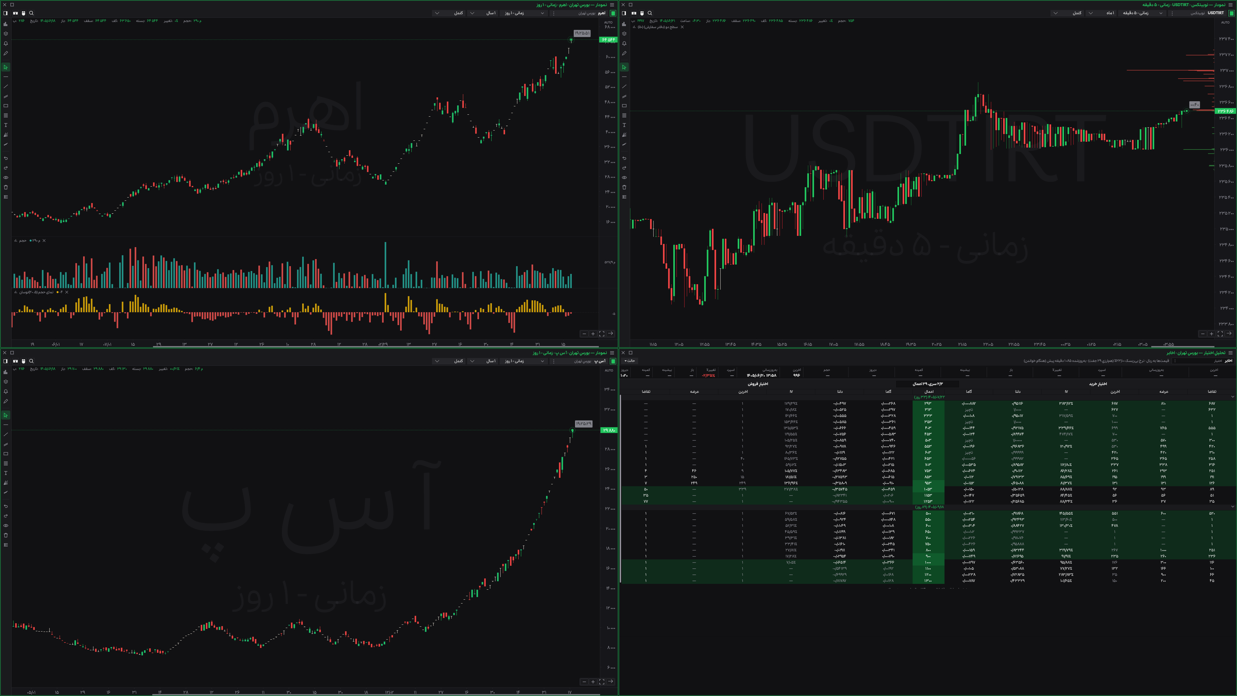Open indicators menu in آس پ chart sidebar
Image resolution: width=1237 pixels, height=696 pixels.
[6, 372]
